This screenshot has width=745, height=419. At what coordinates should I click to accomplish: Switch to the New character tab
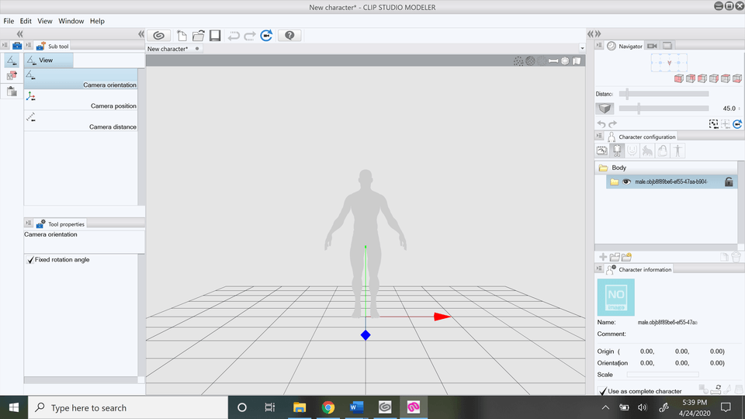point(168,49)
